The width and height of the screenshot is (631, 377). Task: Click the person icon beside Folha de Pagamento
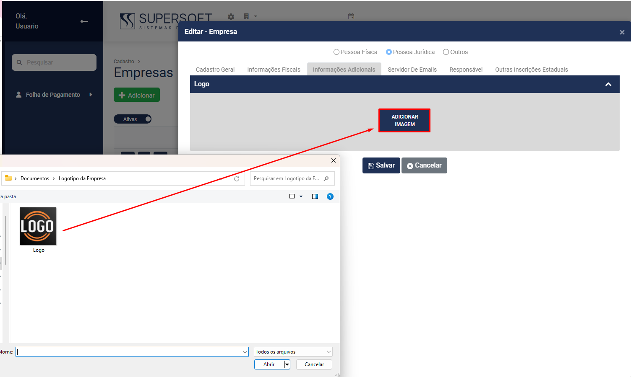tap(19, 95)
